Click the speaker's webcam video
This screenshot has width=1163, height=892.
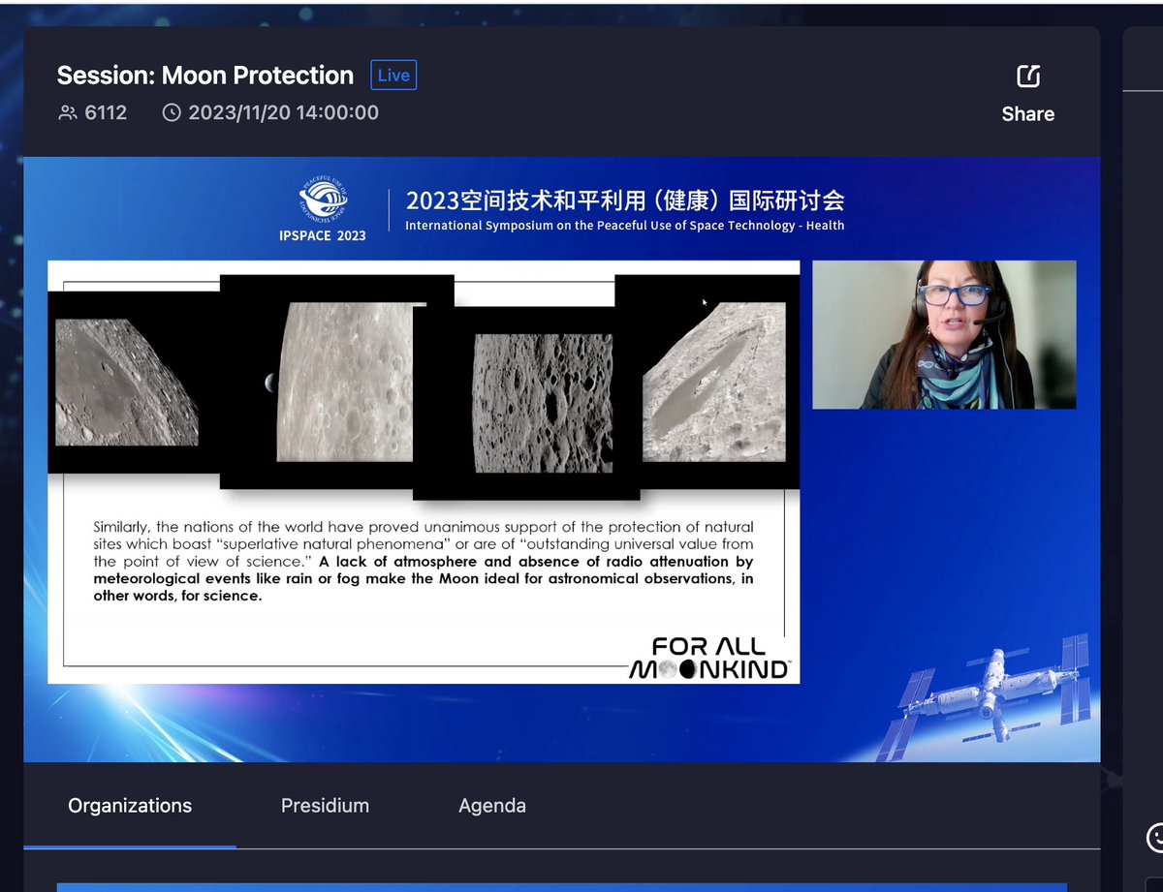tap(944, 334)
